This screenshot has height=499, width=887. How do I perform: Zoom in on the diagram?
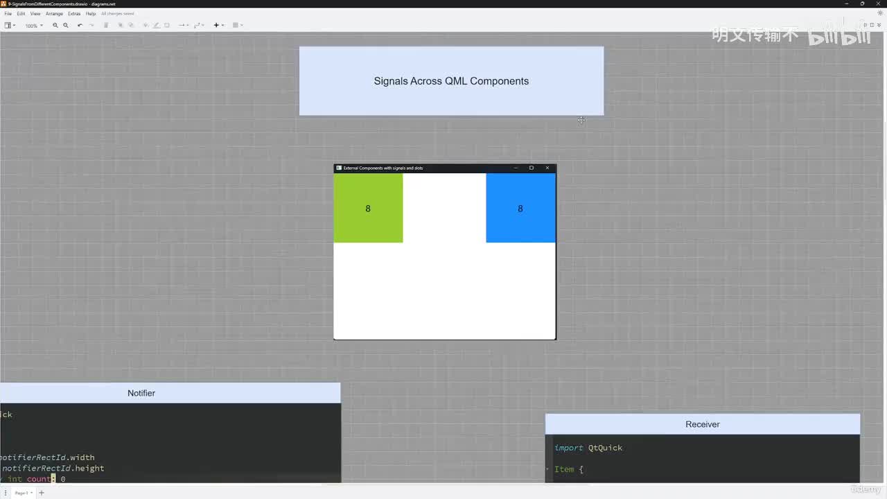pos(55,26)
